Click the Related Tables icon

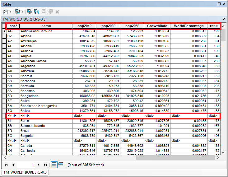18,12
